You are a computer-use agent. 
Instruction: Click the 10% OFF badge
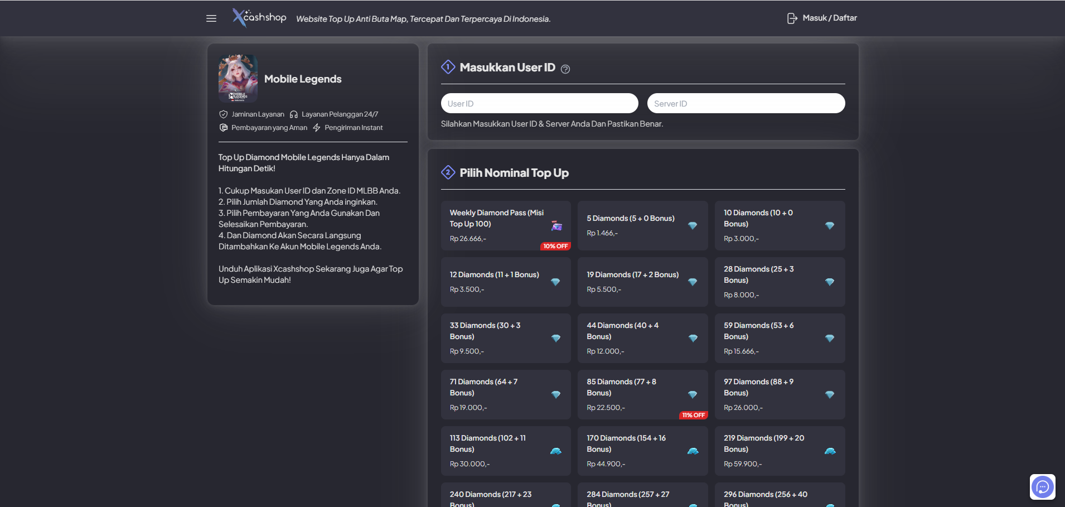pyautogui.click(x=555, y=246)
